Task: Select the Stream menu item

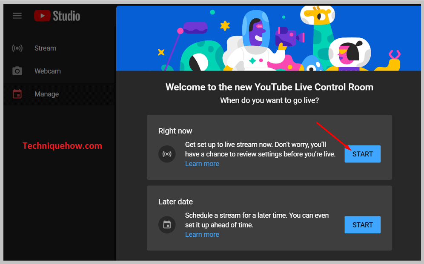Action: (60, 48)
